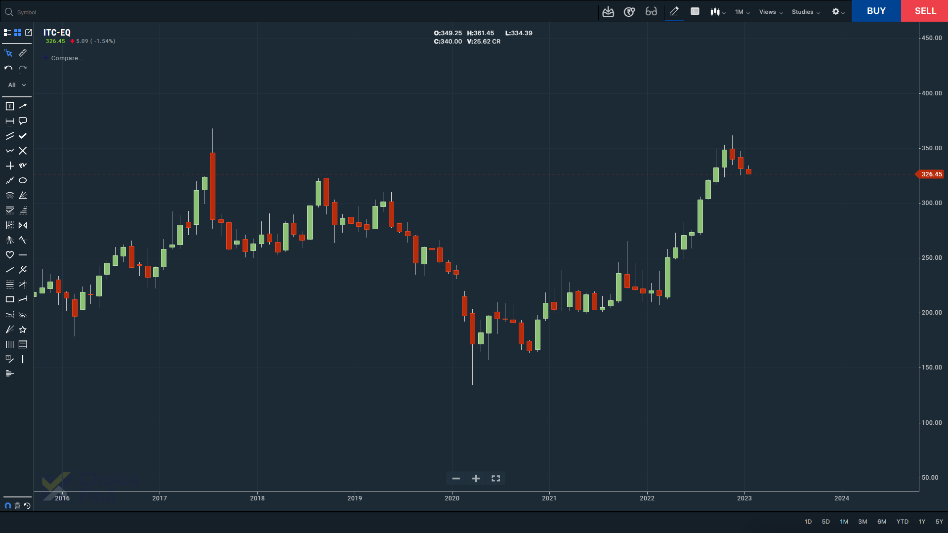Select the freehand doodle tool
This screenshot has width=948, height=533.
[x=23, y=165]
